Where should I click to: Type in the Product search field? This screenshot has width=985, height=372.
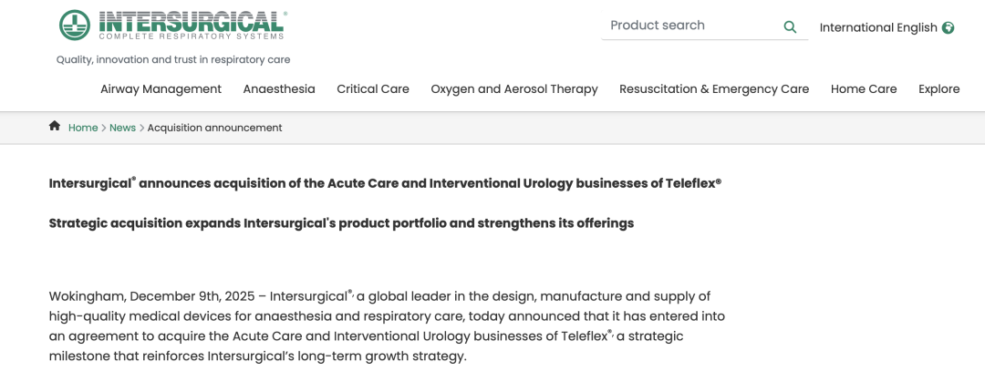click(x=689, y=26)
